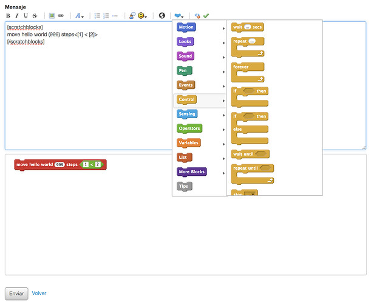Viewport: 371px width, 303px height.
Task: Open the Variables blocks category
Action: (189, 143)
